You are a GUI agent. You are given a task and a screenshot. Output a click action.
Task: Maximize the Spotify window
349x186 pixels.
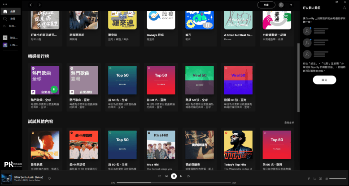337,2
